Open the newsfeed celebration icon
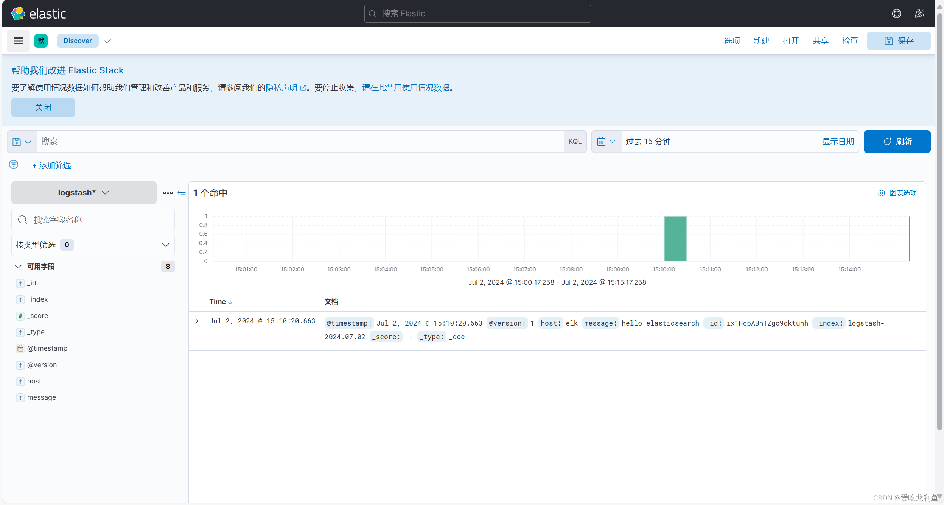Viewport: 944px width, 505px height. pyautogui.click(x=919, y=14)
